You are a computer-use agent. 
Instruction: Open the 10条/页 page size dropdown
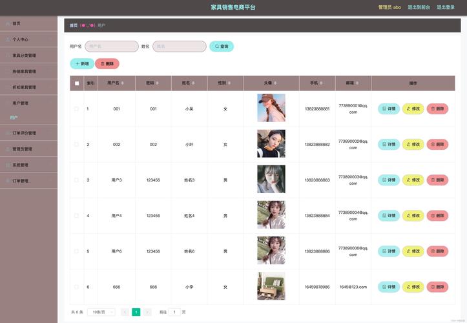(x=101, y=312)
